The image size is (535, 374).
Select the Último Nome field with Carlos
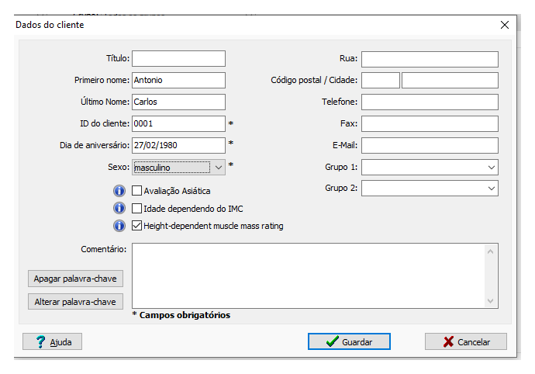coord(179,102)
